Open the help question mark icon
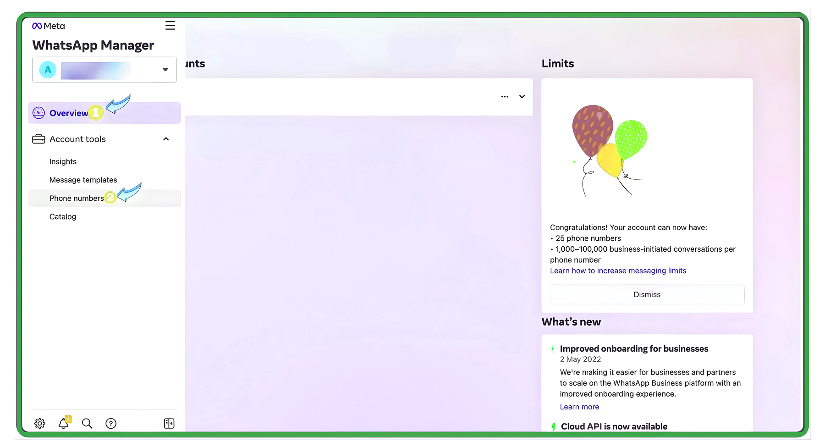 [111, 424]
